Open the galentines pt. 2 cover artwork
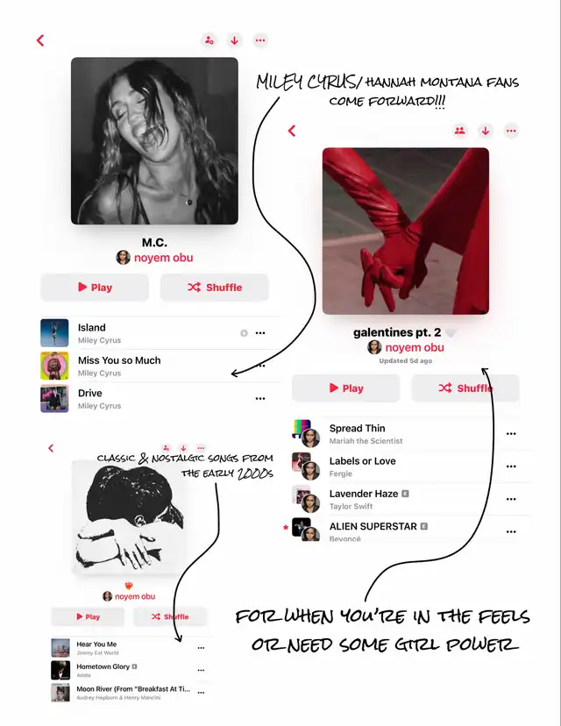 coord(406,231)
